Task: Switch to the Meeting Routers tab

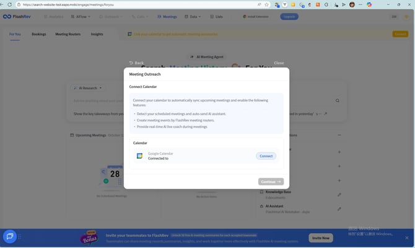Action: click(68, 34)
